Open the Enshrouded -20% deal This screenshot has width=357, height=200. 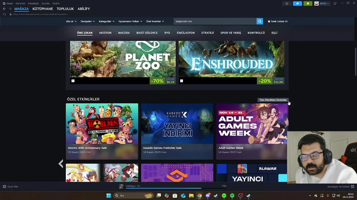point(231,62)
